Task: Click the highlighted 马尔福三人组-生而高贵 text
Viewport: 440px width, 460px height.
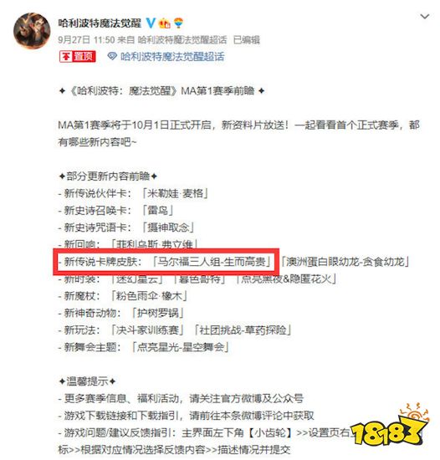Action: (212, 262)
